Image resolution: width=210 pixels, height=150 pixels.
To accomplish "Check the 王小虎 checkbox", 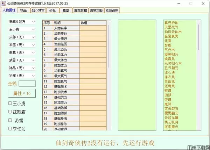I will click(x=10, y=103).
